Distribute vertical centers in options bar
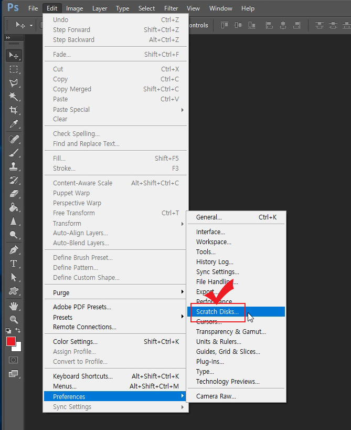Screen dimensions: 351x430 (x=333, y=26)
